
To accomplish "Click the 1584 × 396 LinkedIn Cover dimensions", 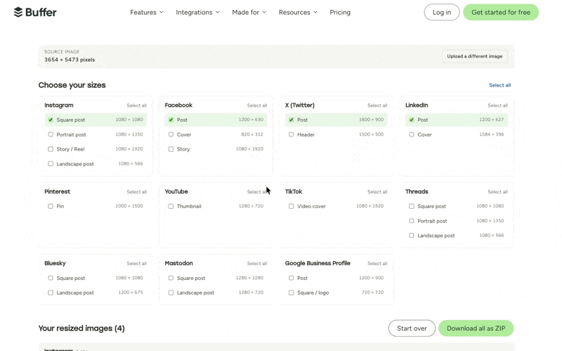I will (x=491, y=134).
